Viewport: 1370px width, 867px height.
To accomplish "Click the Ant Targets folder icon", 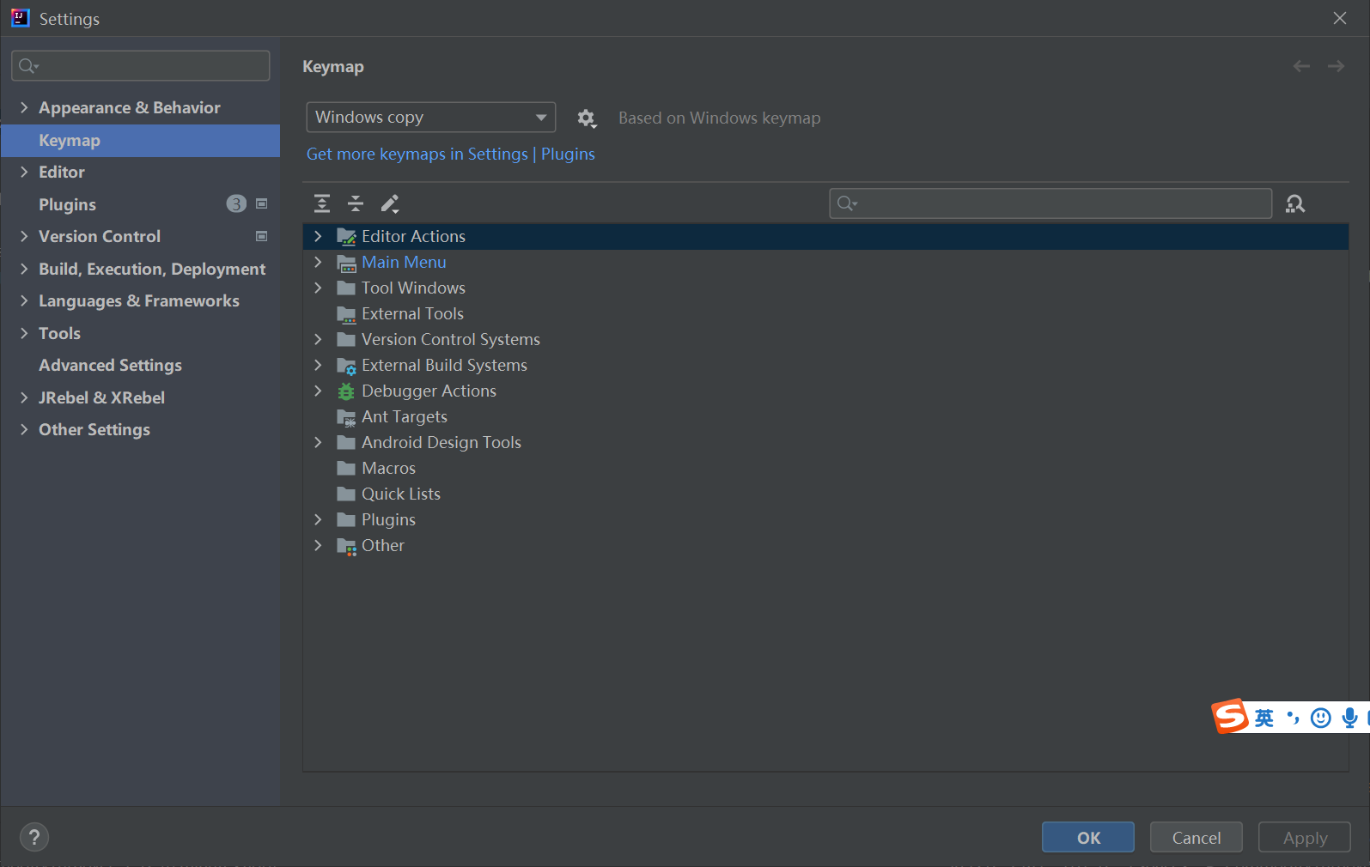I will [x=346, y=417].
